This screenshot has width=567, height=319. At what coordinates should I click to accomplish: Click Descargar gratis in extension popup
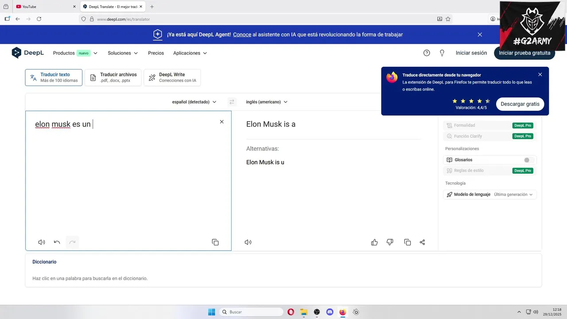pyautogui.click(x=520, y=104)
